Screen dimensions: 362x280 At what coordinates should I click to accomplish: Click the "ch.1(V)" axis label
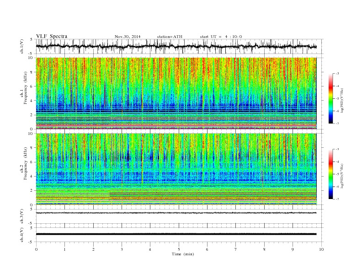(22, 47)
